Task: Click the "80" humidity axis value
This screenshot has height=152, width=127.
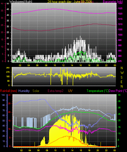Action: [x=4, y=105]
